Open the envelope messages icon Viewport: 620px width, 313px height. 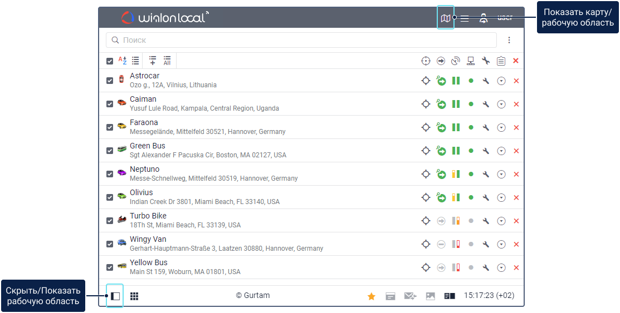click(411, 296)
